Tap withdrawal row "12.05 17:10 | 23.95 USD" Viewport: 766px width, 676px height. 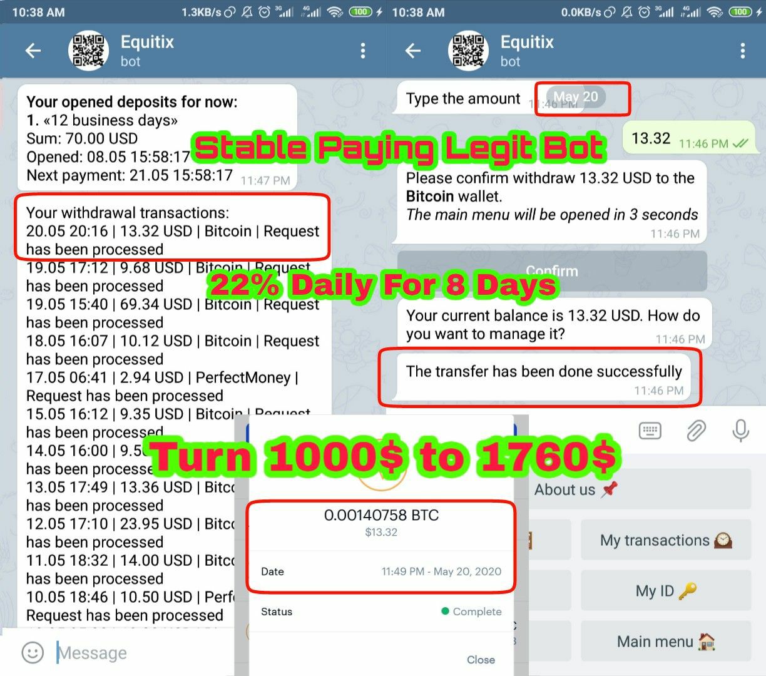click(x=130, y=533)
